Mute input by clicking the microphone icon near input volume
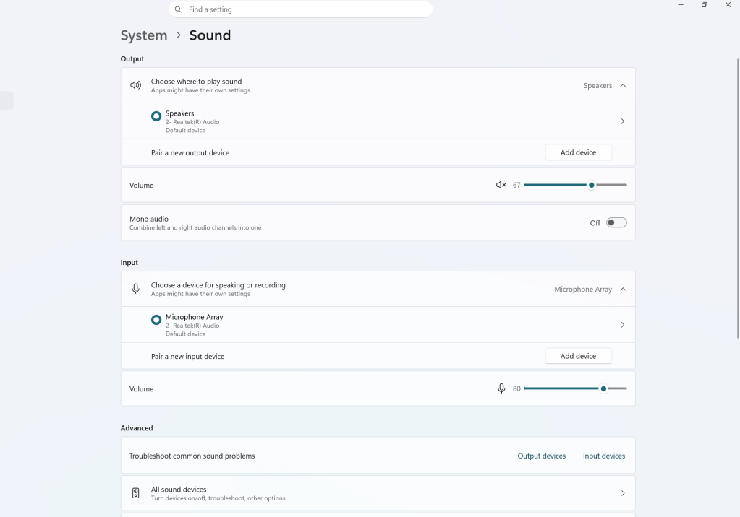Screen dimensions: 740x517 tap(501, 388)
